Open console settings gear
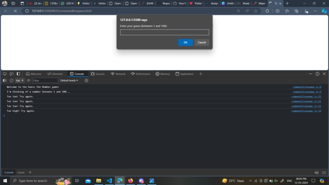The height and width of the screenshot is (185, 329). coord(86,80)
